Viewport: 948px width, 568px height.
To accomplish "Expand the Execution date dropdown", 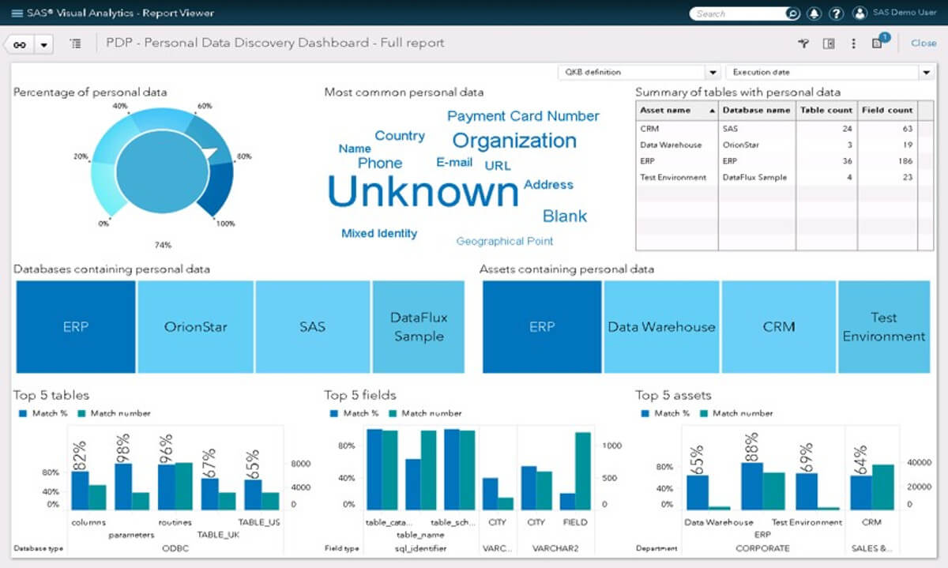I will coord(926,72).
